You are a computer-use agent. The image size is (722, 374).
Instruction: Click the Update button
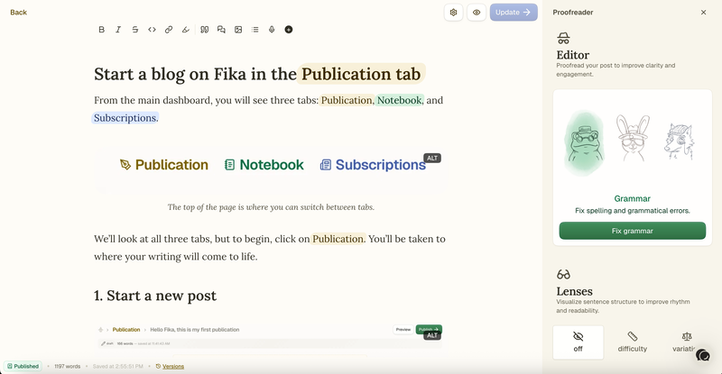(x=514, y=13)
